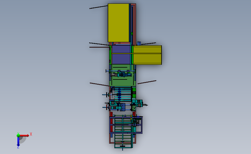Select the small blue cylinder beside the yellow side panel

(139, 43)
